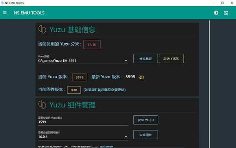Image resolution: width=236 pixels, height=148 pixels.
Task: Open the console terminal icon
Action: click(226, 13)
